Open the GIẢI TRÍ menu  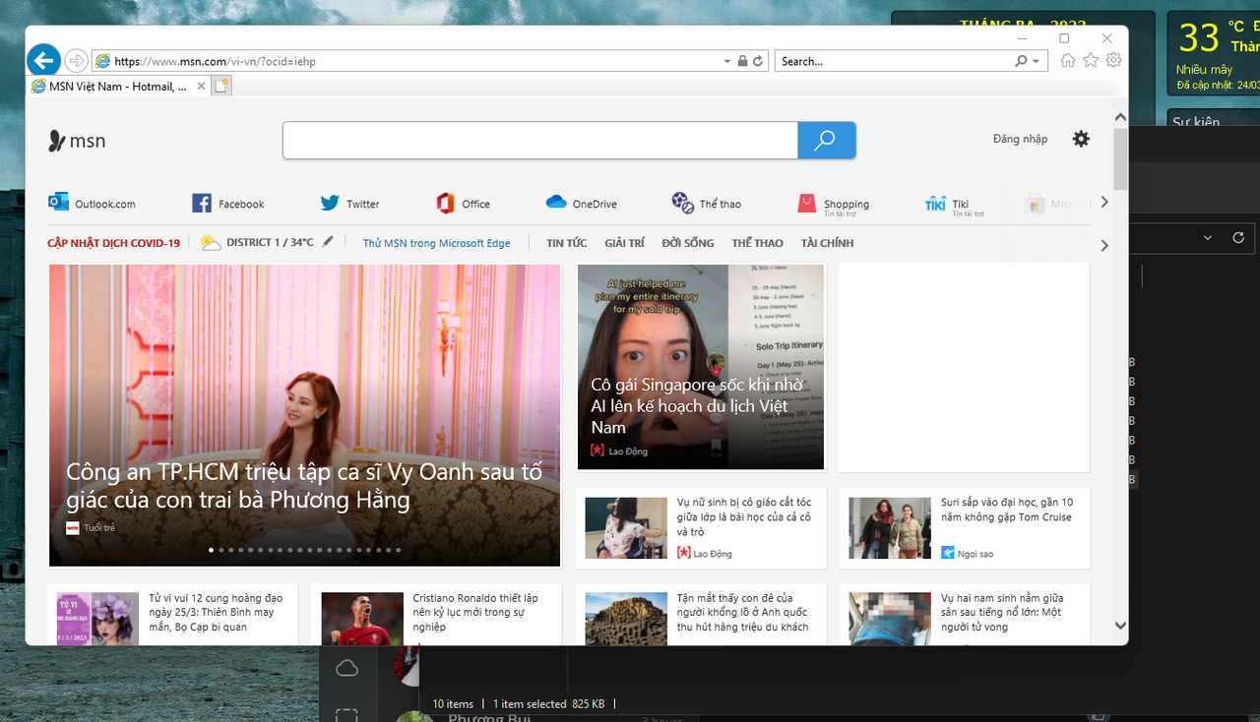point(624,243)
